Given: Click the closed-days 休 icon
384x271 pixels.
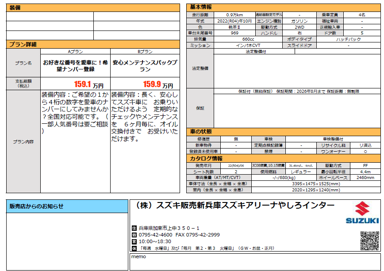Looking at the screenshot, I should pyautogui.click(x=134, y=248).
